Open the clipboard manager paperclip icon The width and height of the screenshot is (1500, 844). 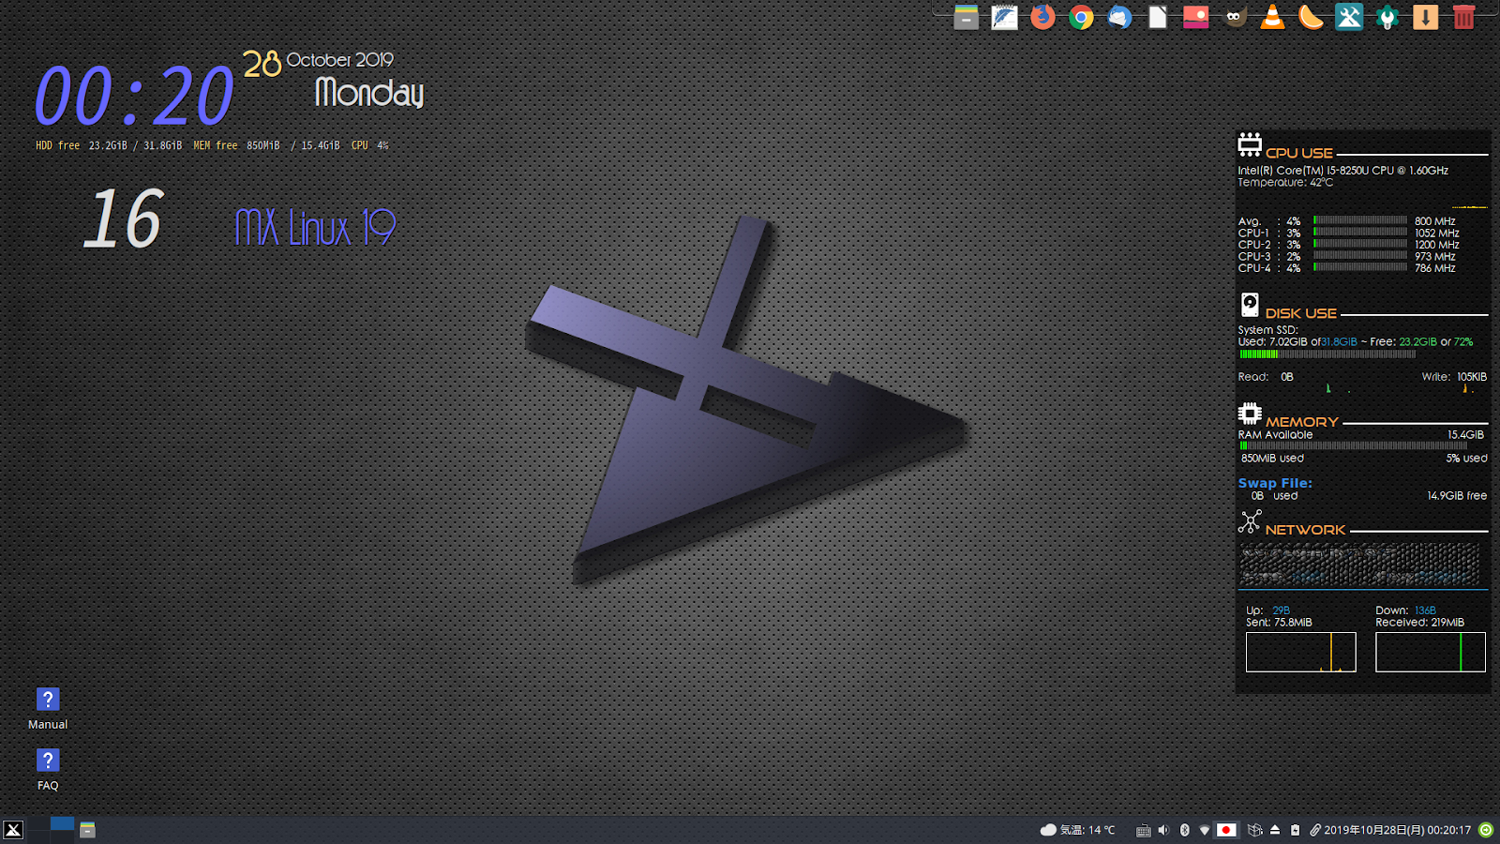(1315, 830)
